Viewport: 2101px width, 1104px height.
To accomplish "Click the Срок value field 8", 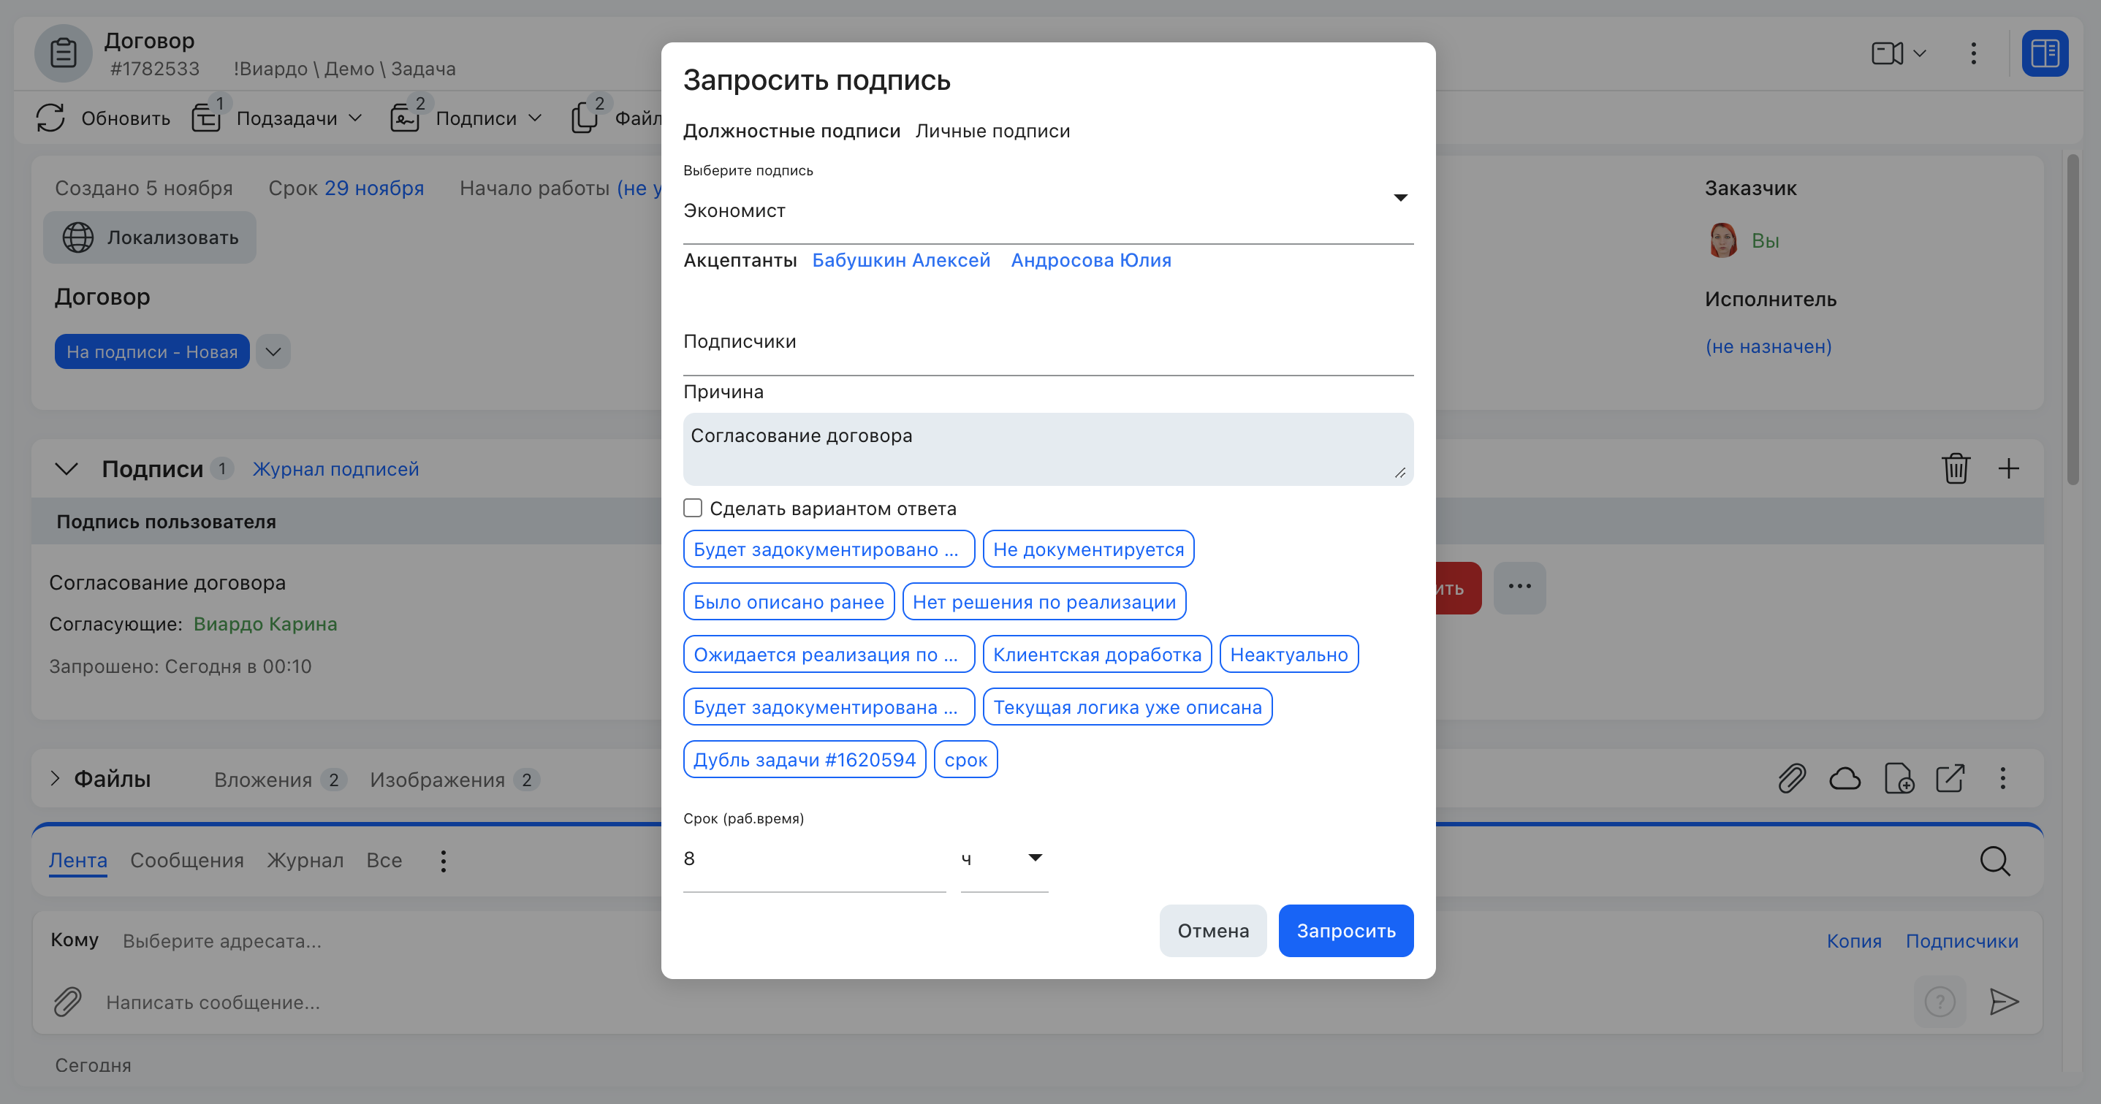I will click(814, 859).
